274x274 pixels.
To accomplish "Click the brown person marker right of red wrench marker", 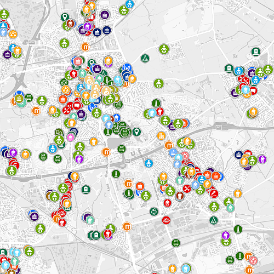I will tap(180, 196).
